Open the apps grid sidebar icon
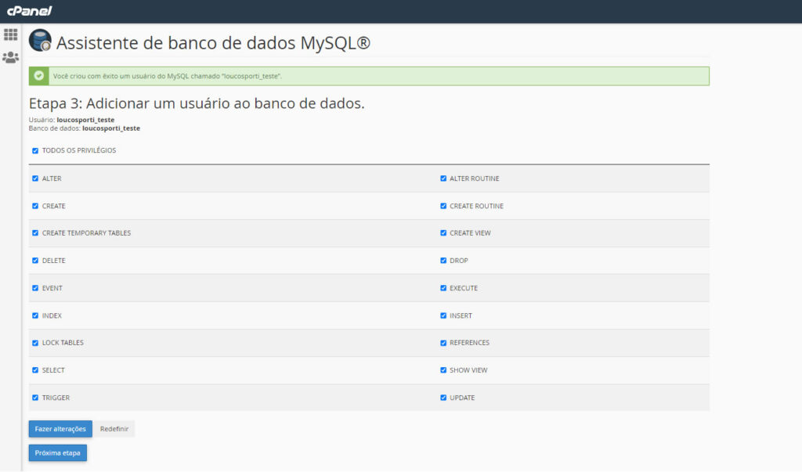The width and height of the screenshot is (802, 472). [x=11, y=34]
